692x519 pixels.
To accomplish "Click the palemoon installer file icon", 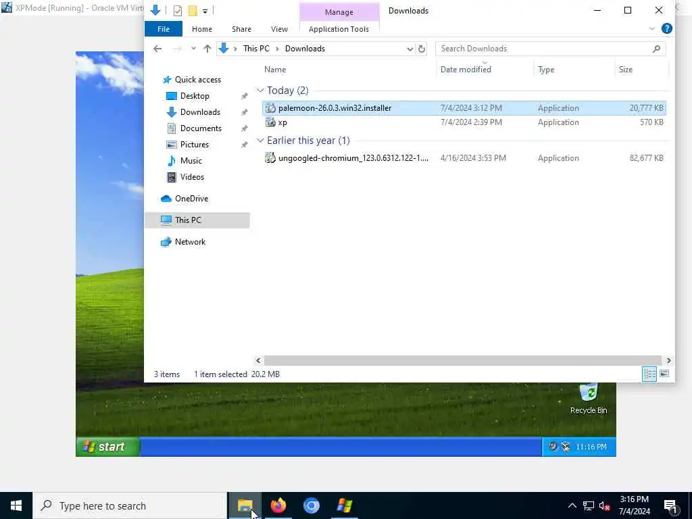I will click(270, 108).
